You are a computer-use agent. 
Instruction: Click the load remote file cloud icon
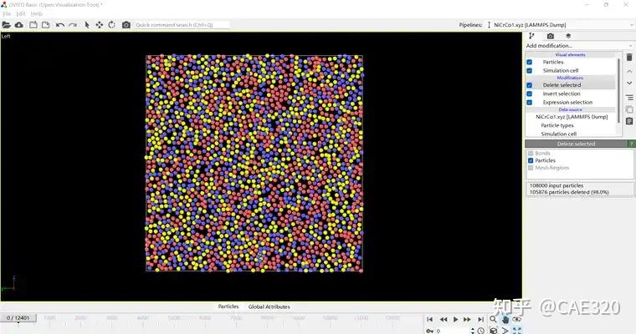19,25
